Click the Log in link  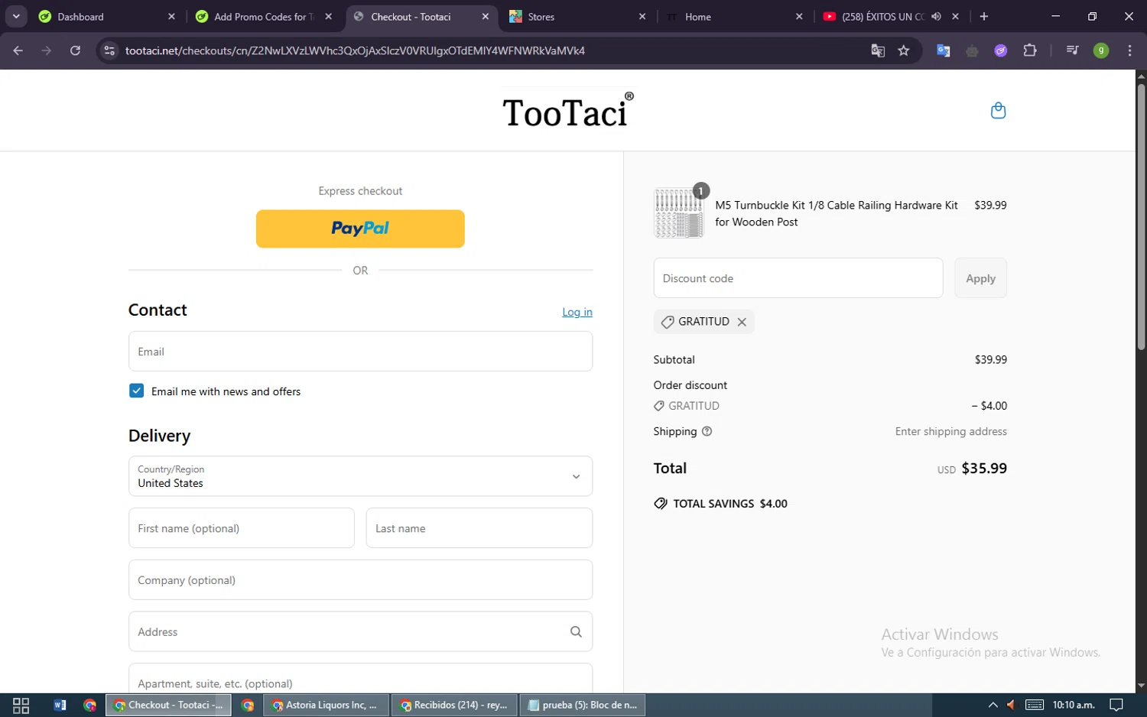coord(577,312)
